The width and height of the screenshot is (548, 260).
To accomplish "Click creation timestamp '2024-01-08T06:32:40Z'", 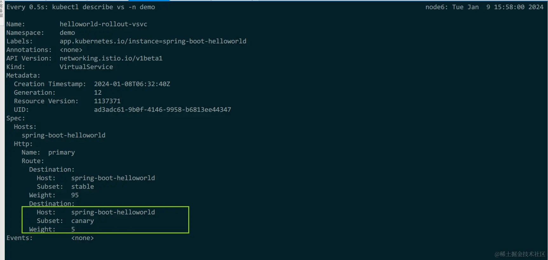I will [x=132, y=84].
